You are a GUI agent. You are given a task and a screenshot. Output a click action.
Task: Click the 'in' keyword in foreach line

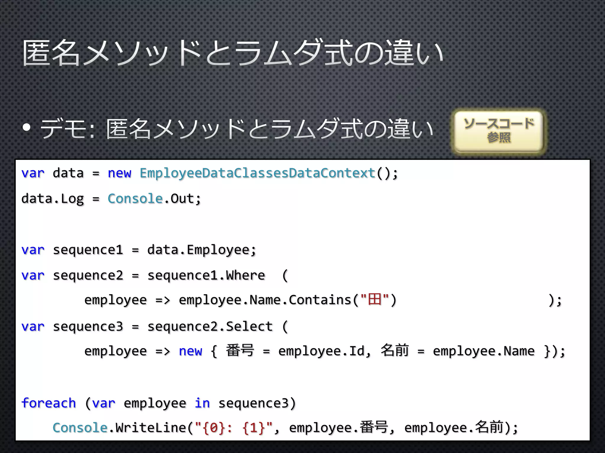[202, 403]
